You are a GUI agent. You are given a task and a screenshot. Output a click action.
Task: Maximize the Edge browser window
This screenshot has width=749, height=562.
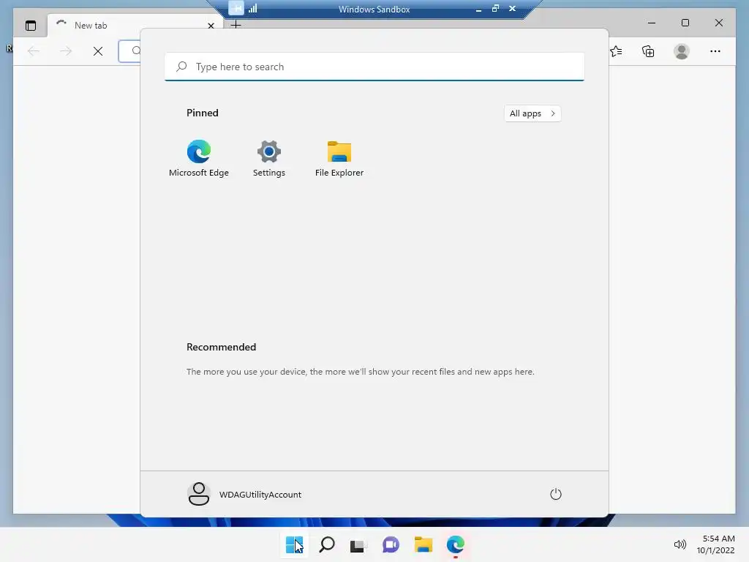click(x=685, y=23)
